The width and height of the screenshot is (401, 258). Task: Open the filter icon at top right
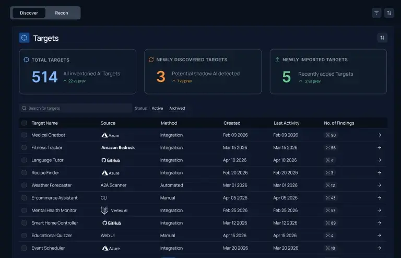376,13
